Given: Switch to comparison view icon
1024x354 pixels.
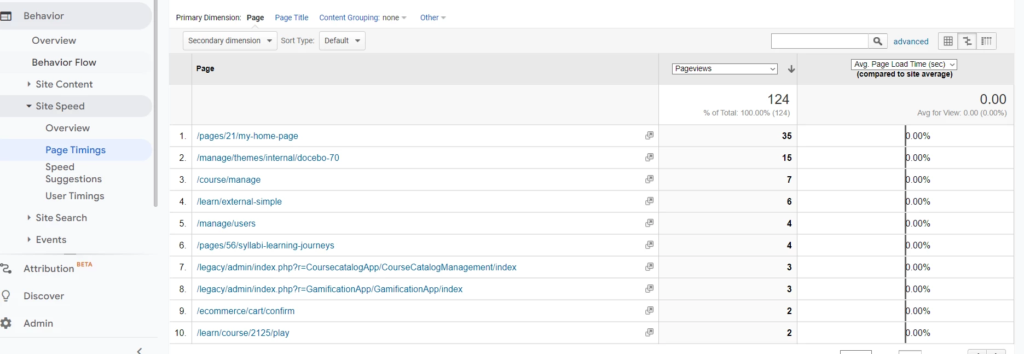Looking at the screenshot, I should click(x=967, y=41).
